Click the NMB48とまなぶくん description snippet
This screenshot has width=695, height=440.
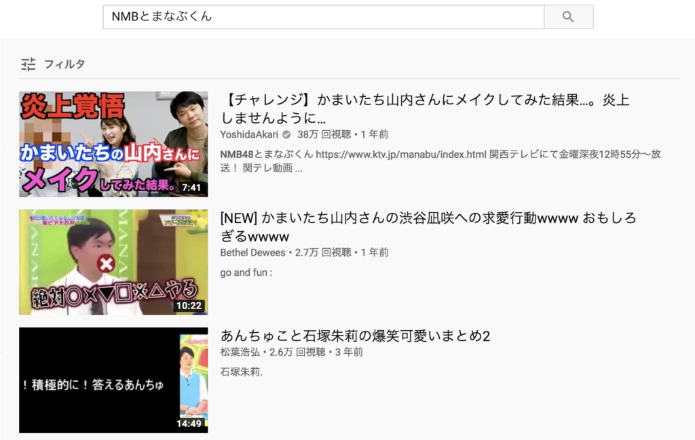pyautogui.click(x=440, y=161)
